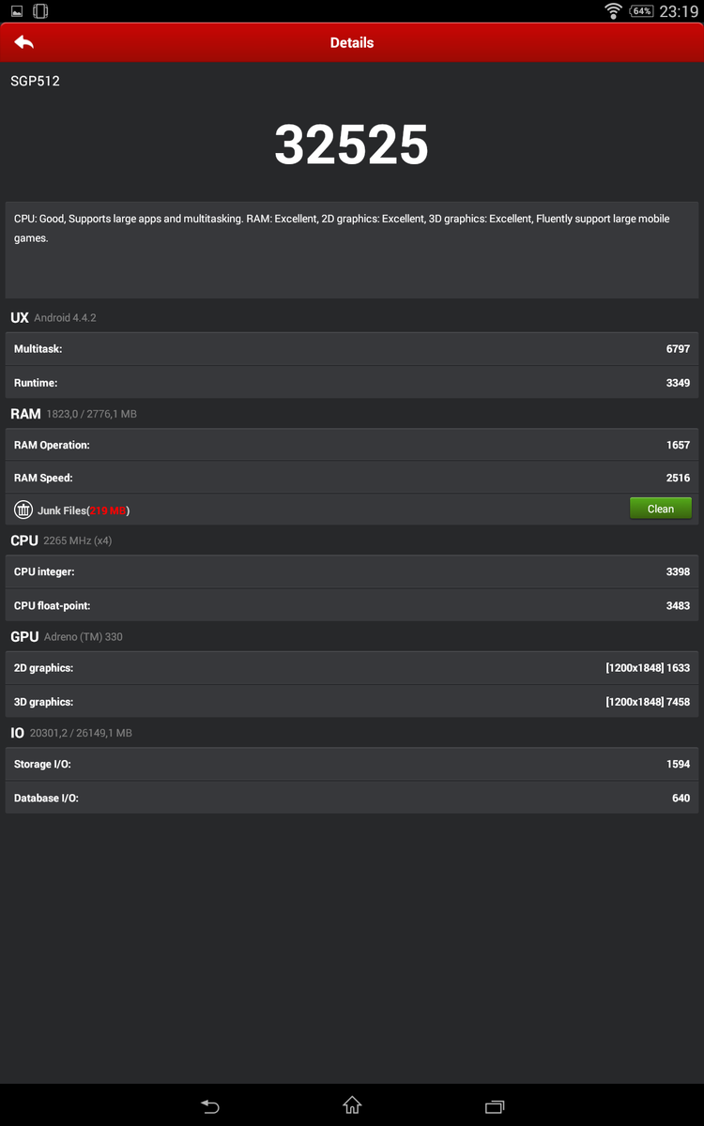Image resolution: width=704 pixels, height=1126 pixels.
Task: Open the recent apps navigation icon
Action: [495, 1106]
